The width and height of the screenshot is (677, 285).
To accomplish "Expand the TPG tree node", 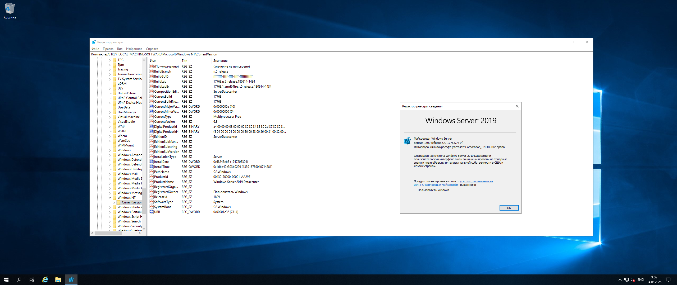I will click(x=110, y=60).
